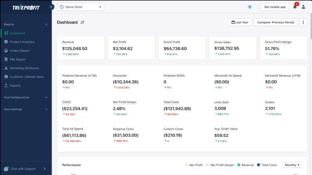Viewport: 312px width, 175px height.
Task: Open the Monthly interval dropdown
Action: 292,165
